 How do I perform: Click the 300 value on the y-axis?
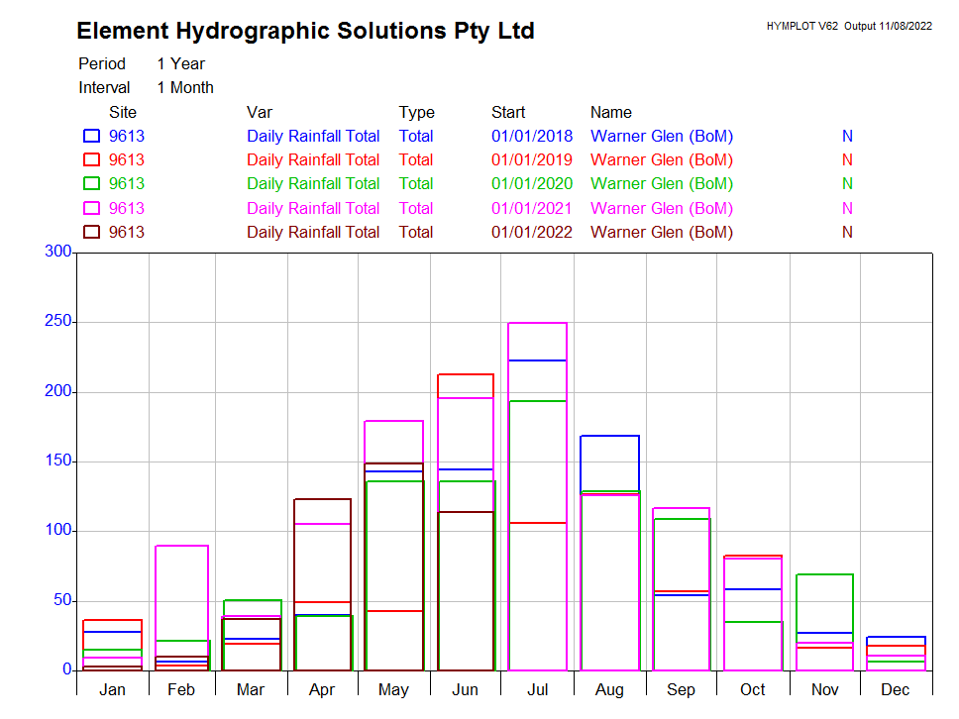coord(59,253)
